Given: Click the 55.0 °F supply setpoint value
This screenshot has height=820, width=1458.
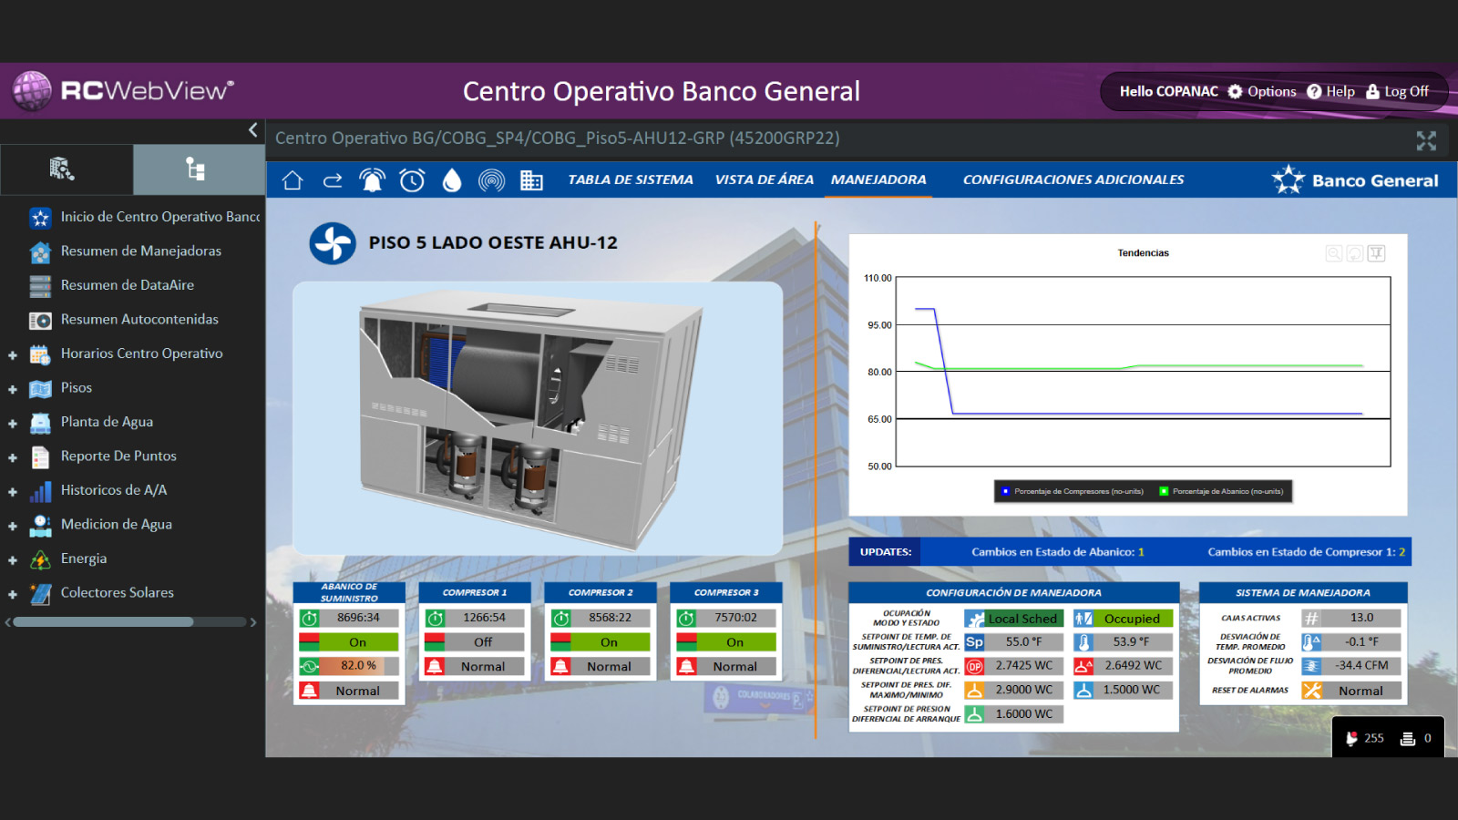Looking at the screenshot, I should pyautogui.click(x=1024, y=642).
